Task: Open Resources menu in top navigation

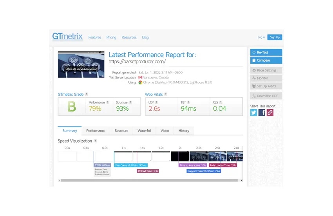Action: pos(129,37)
